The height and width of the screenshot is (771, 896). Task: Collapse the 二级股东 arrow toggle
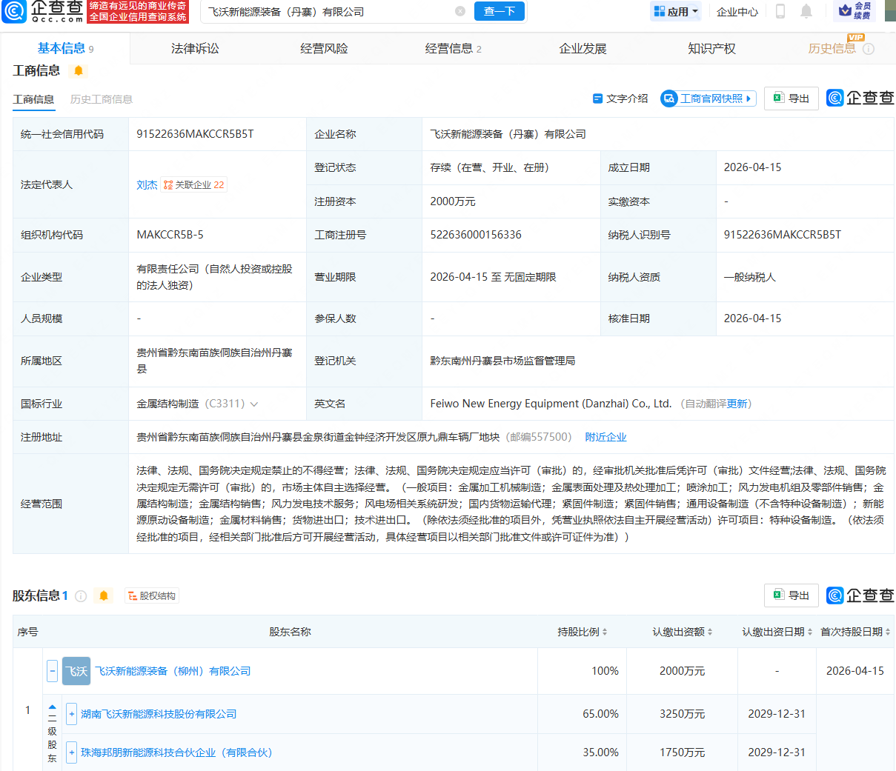coord(52,707)
